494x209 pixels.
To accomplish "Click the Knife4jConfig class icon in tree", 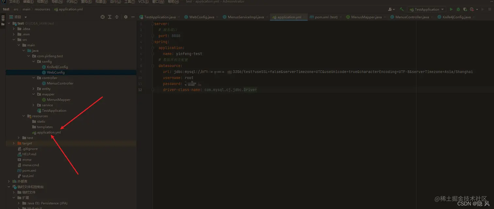I will pos(44,67).
